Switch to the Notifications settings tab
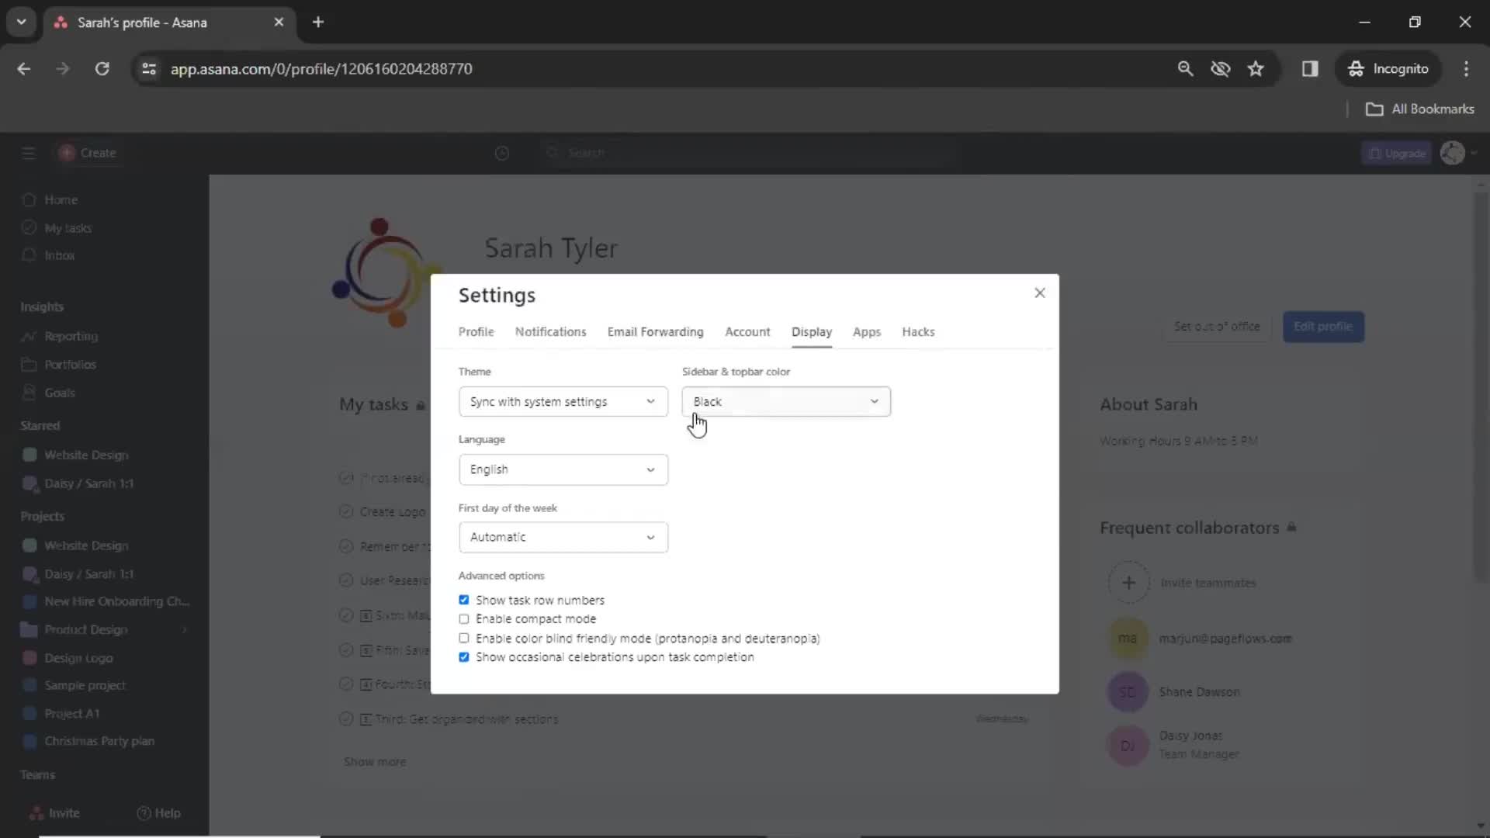The image size is (1490, 838). click(x=550, y=331)
